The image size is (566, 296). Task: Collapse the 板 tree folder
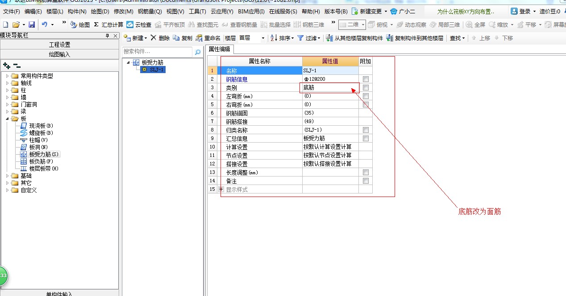click(8, 119)
